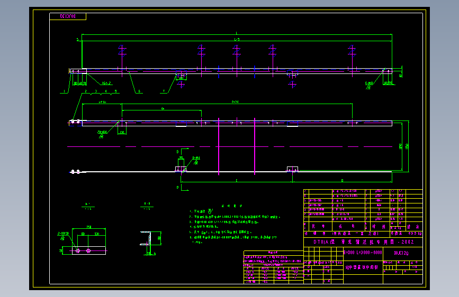Click the upper section marker D
Screen dimensions: 459x297
click(178, 152)
